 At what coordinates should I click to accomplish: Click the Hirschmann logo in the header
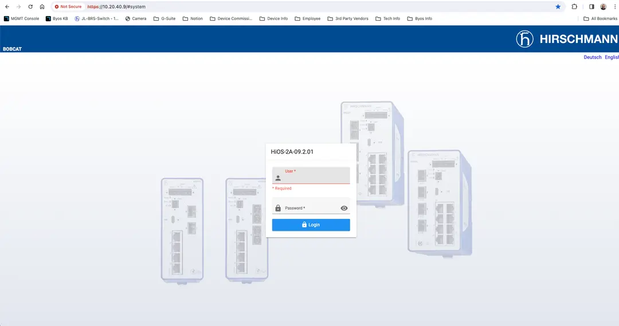[x=567, y=39]
